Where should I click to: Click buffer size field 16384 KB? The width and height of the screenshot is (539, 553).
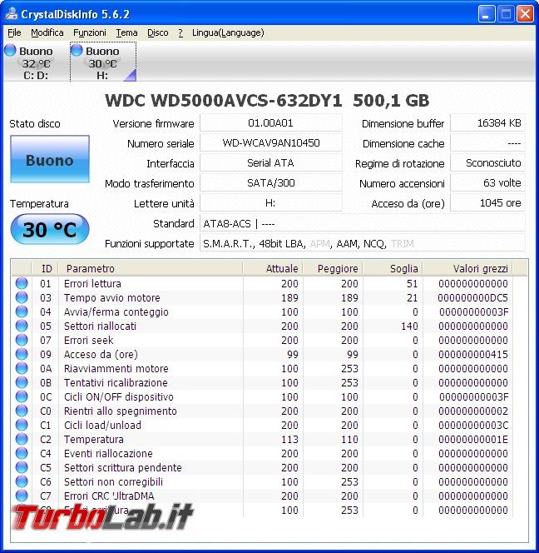click(488, 123)
